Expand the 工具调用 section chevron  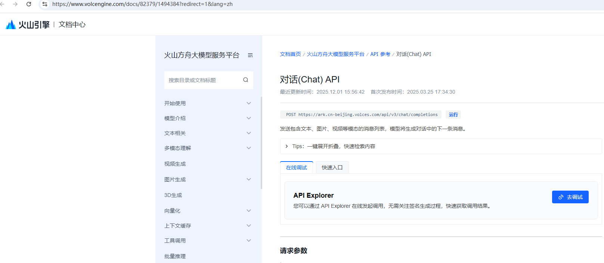coord(249,241)
